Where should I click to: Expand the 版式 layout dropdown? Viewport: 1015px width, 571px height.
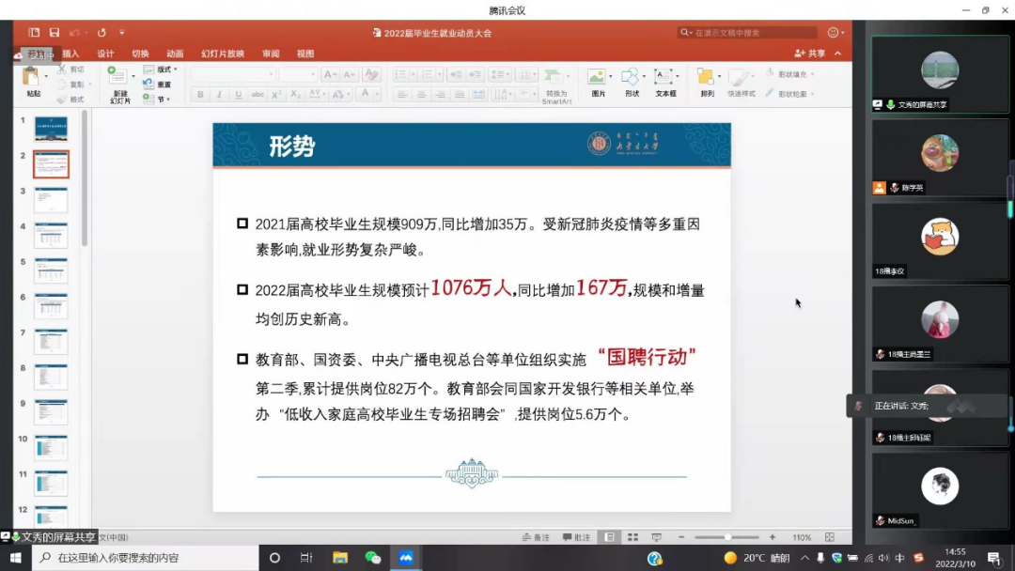(161, 69)
